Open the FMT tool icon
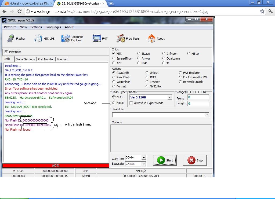This screenshot has height=199, width=275. (x=97, y=38)
